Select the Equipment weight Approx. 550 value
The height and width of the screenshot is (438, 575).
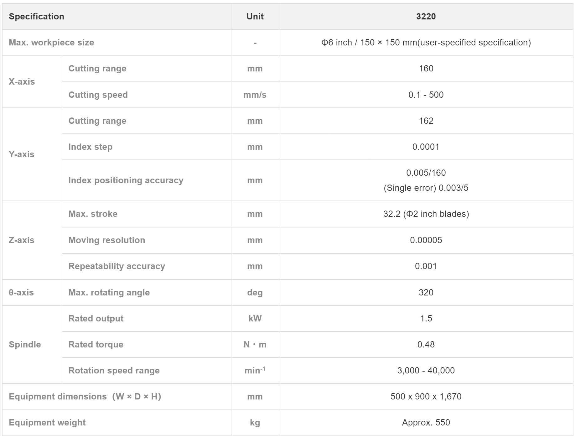coord(426,423)
